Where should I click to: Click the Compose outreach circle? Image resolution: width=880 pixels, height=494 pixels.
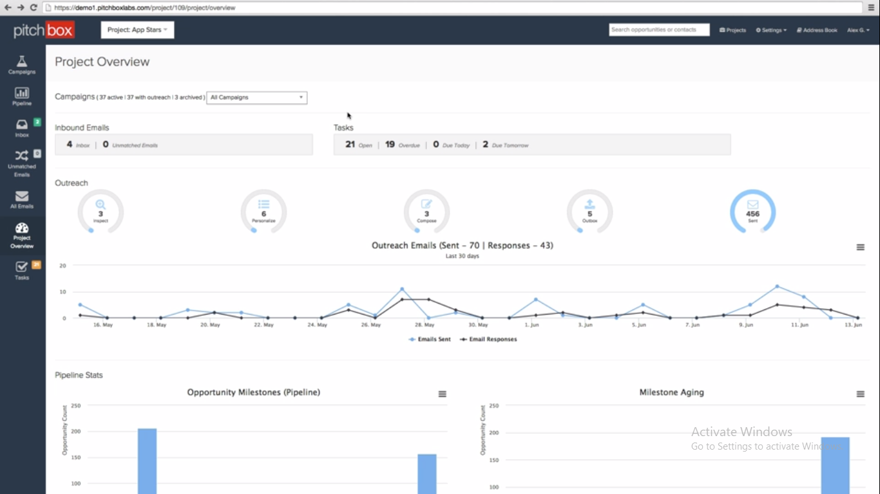(x=426, y=212)
